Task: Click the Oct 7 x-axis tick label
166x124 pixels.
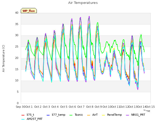Action: (x=81, y=107)
